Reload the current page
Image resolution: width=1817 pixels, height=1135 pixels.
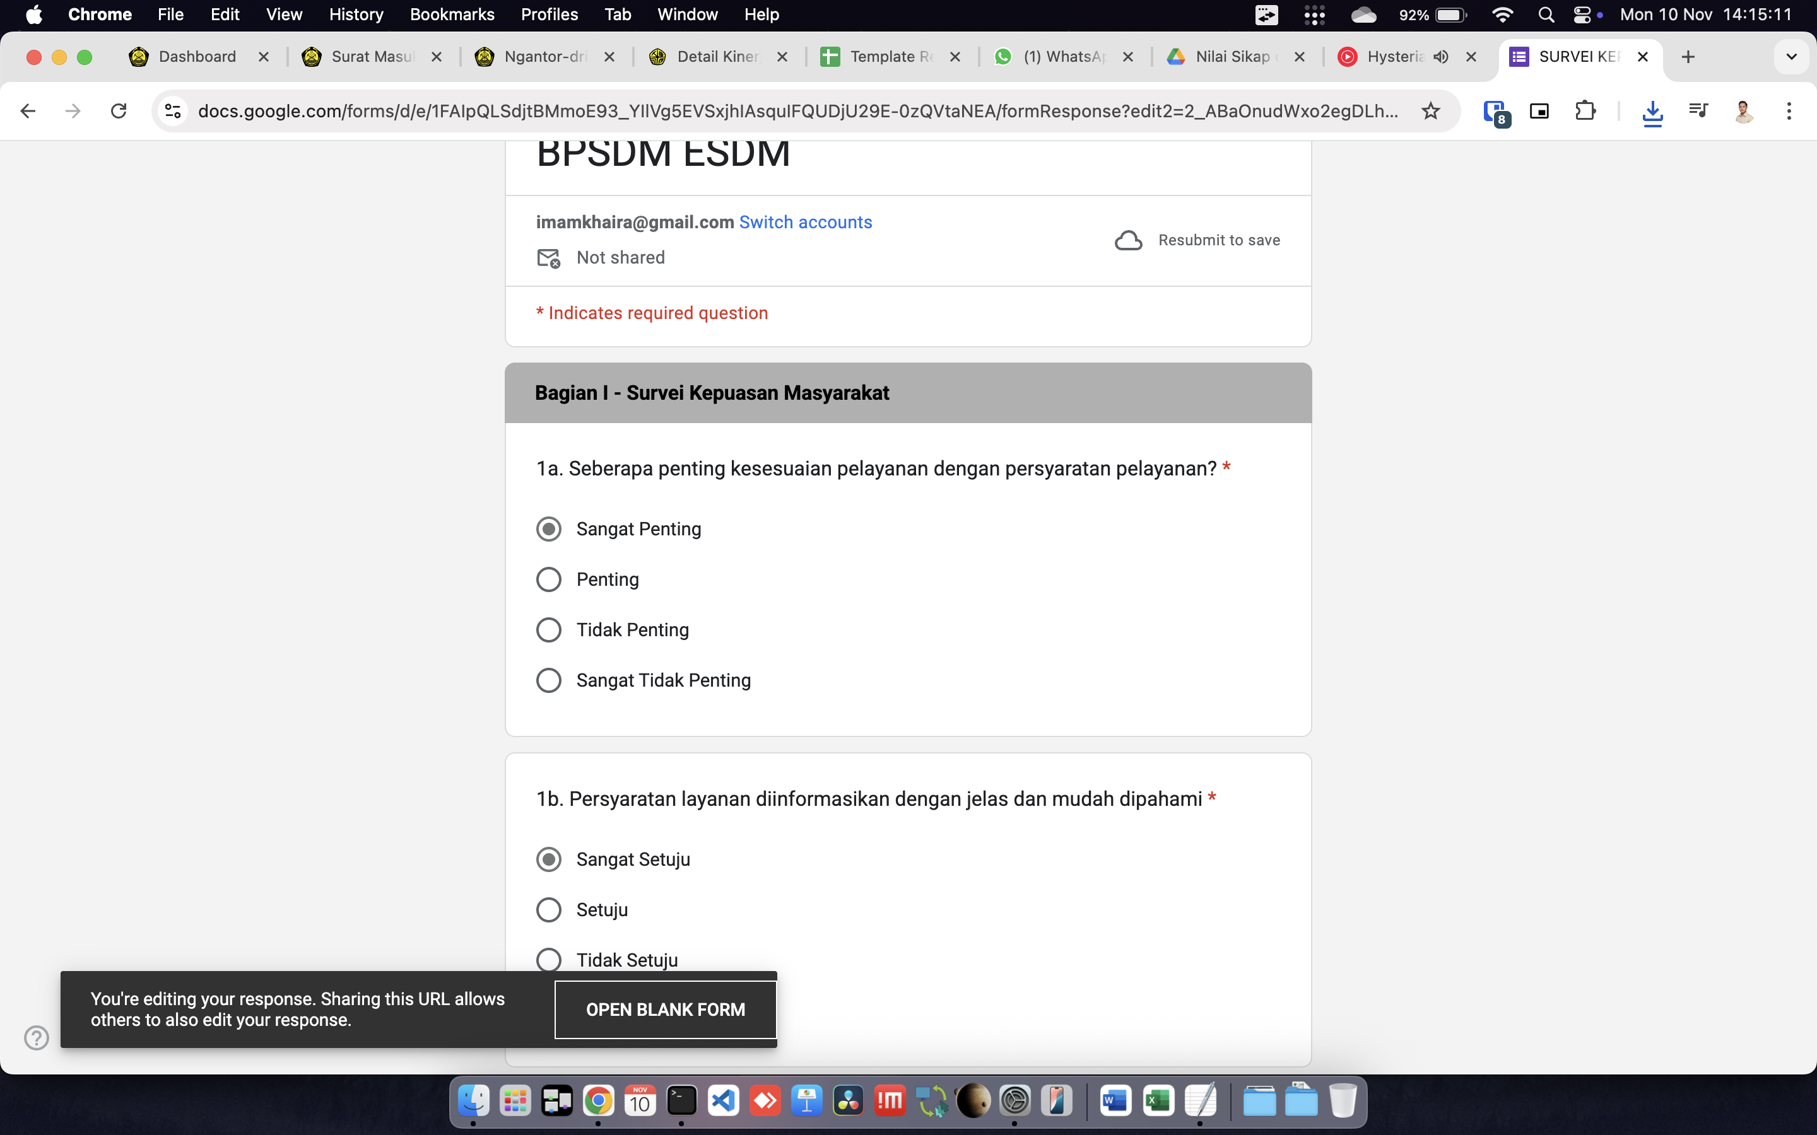click(119, 111)
